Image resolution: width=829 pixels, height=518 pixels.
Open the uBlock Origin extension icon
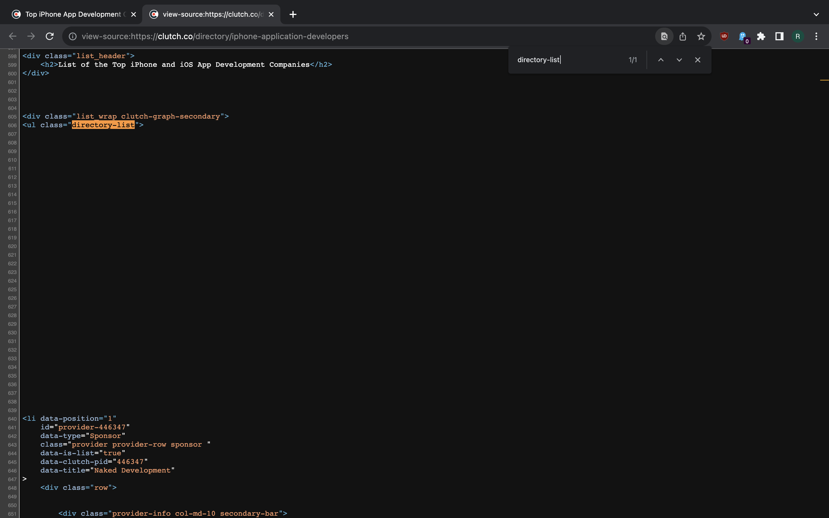click(724, 36)
